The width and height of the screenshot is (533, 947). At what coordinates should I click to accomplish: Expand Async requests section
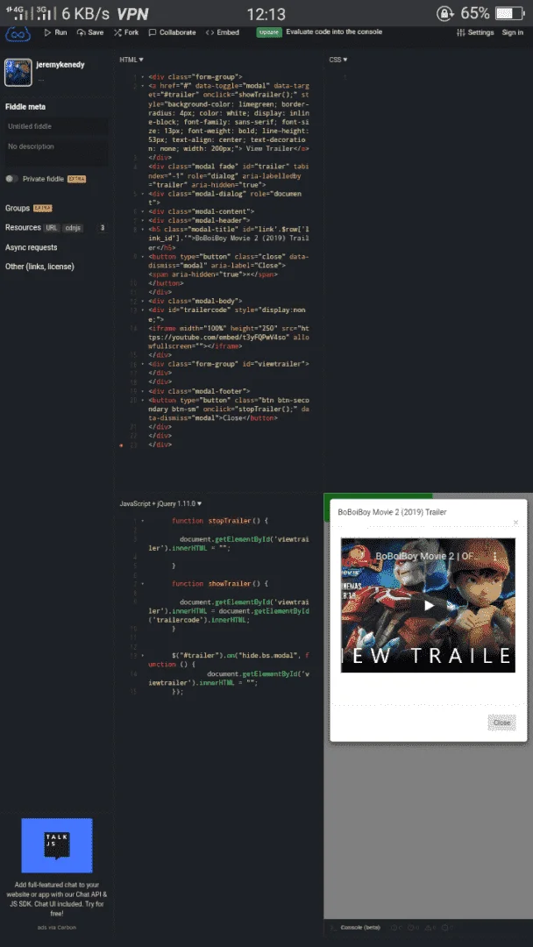click(x=32, y=247)
